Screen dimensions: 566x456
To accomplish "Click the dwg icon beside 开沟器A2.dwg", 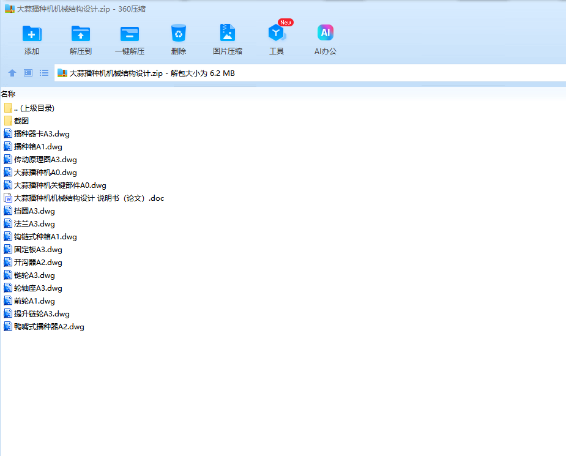I will click(8, 263).
